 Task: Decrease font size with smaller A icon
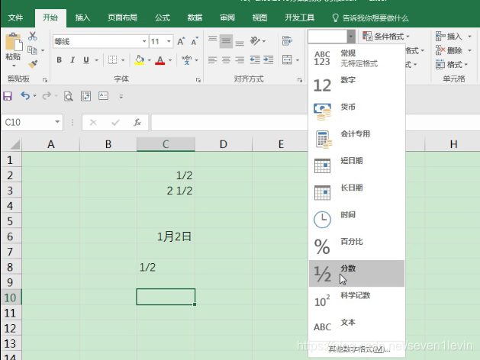coord(195,41)
